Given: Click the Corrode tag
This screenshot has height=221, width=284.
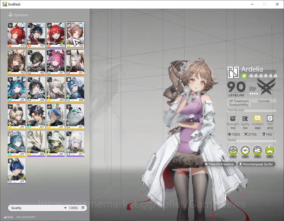Looking at the screenshot, I should coord(264,101).
